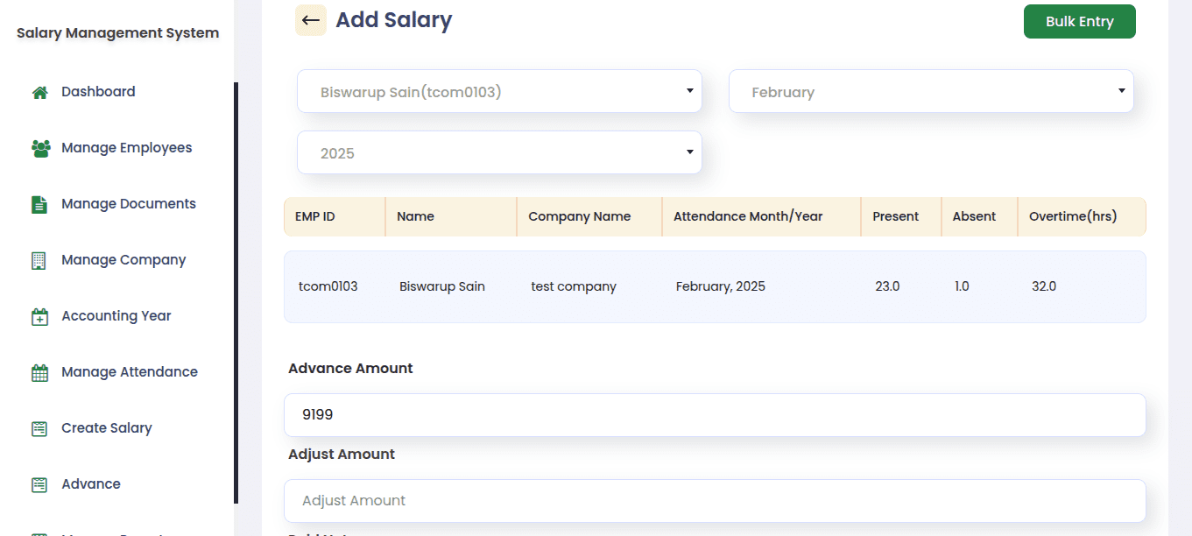Go back using the arrow button
The image size is (1192, 536).
pyautogui.click(x=310, y=20)
